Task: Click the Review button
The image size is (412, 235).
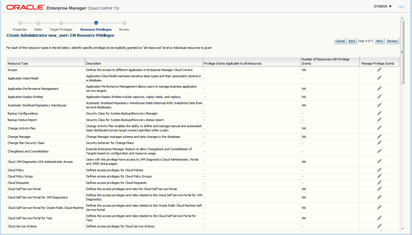Action: [x=392, y=41]
